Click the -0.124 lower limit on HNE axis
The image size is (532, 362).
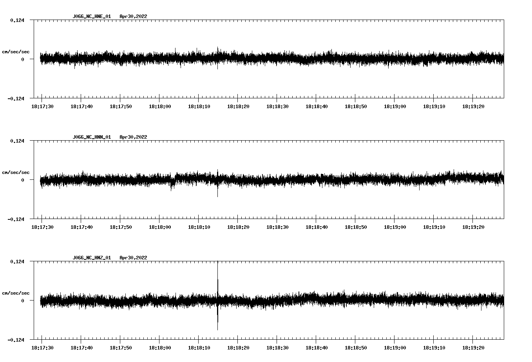tap(16, 98)
